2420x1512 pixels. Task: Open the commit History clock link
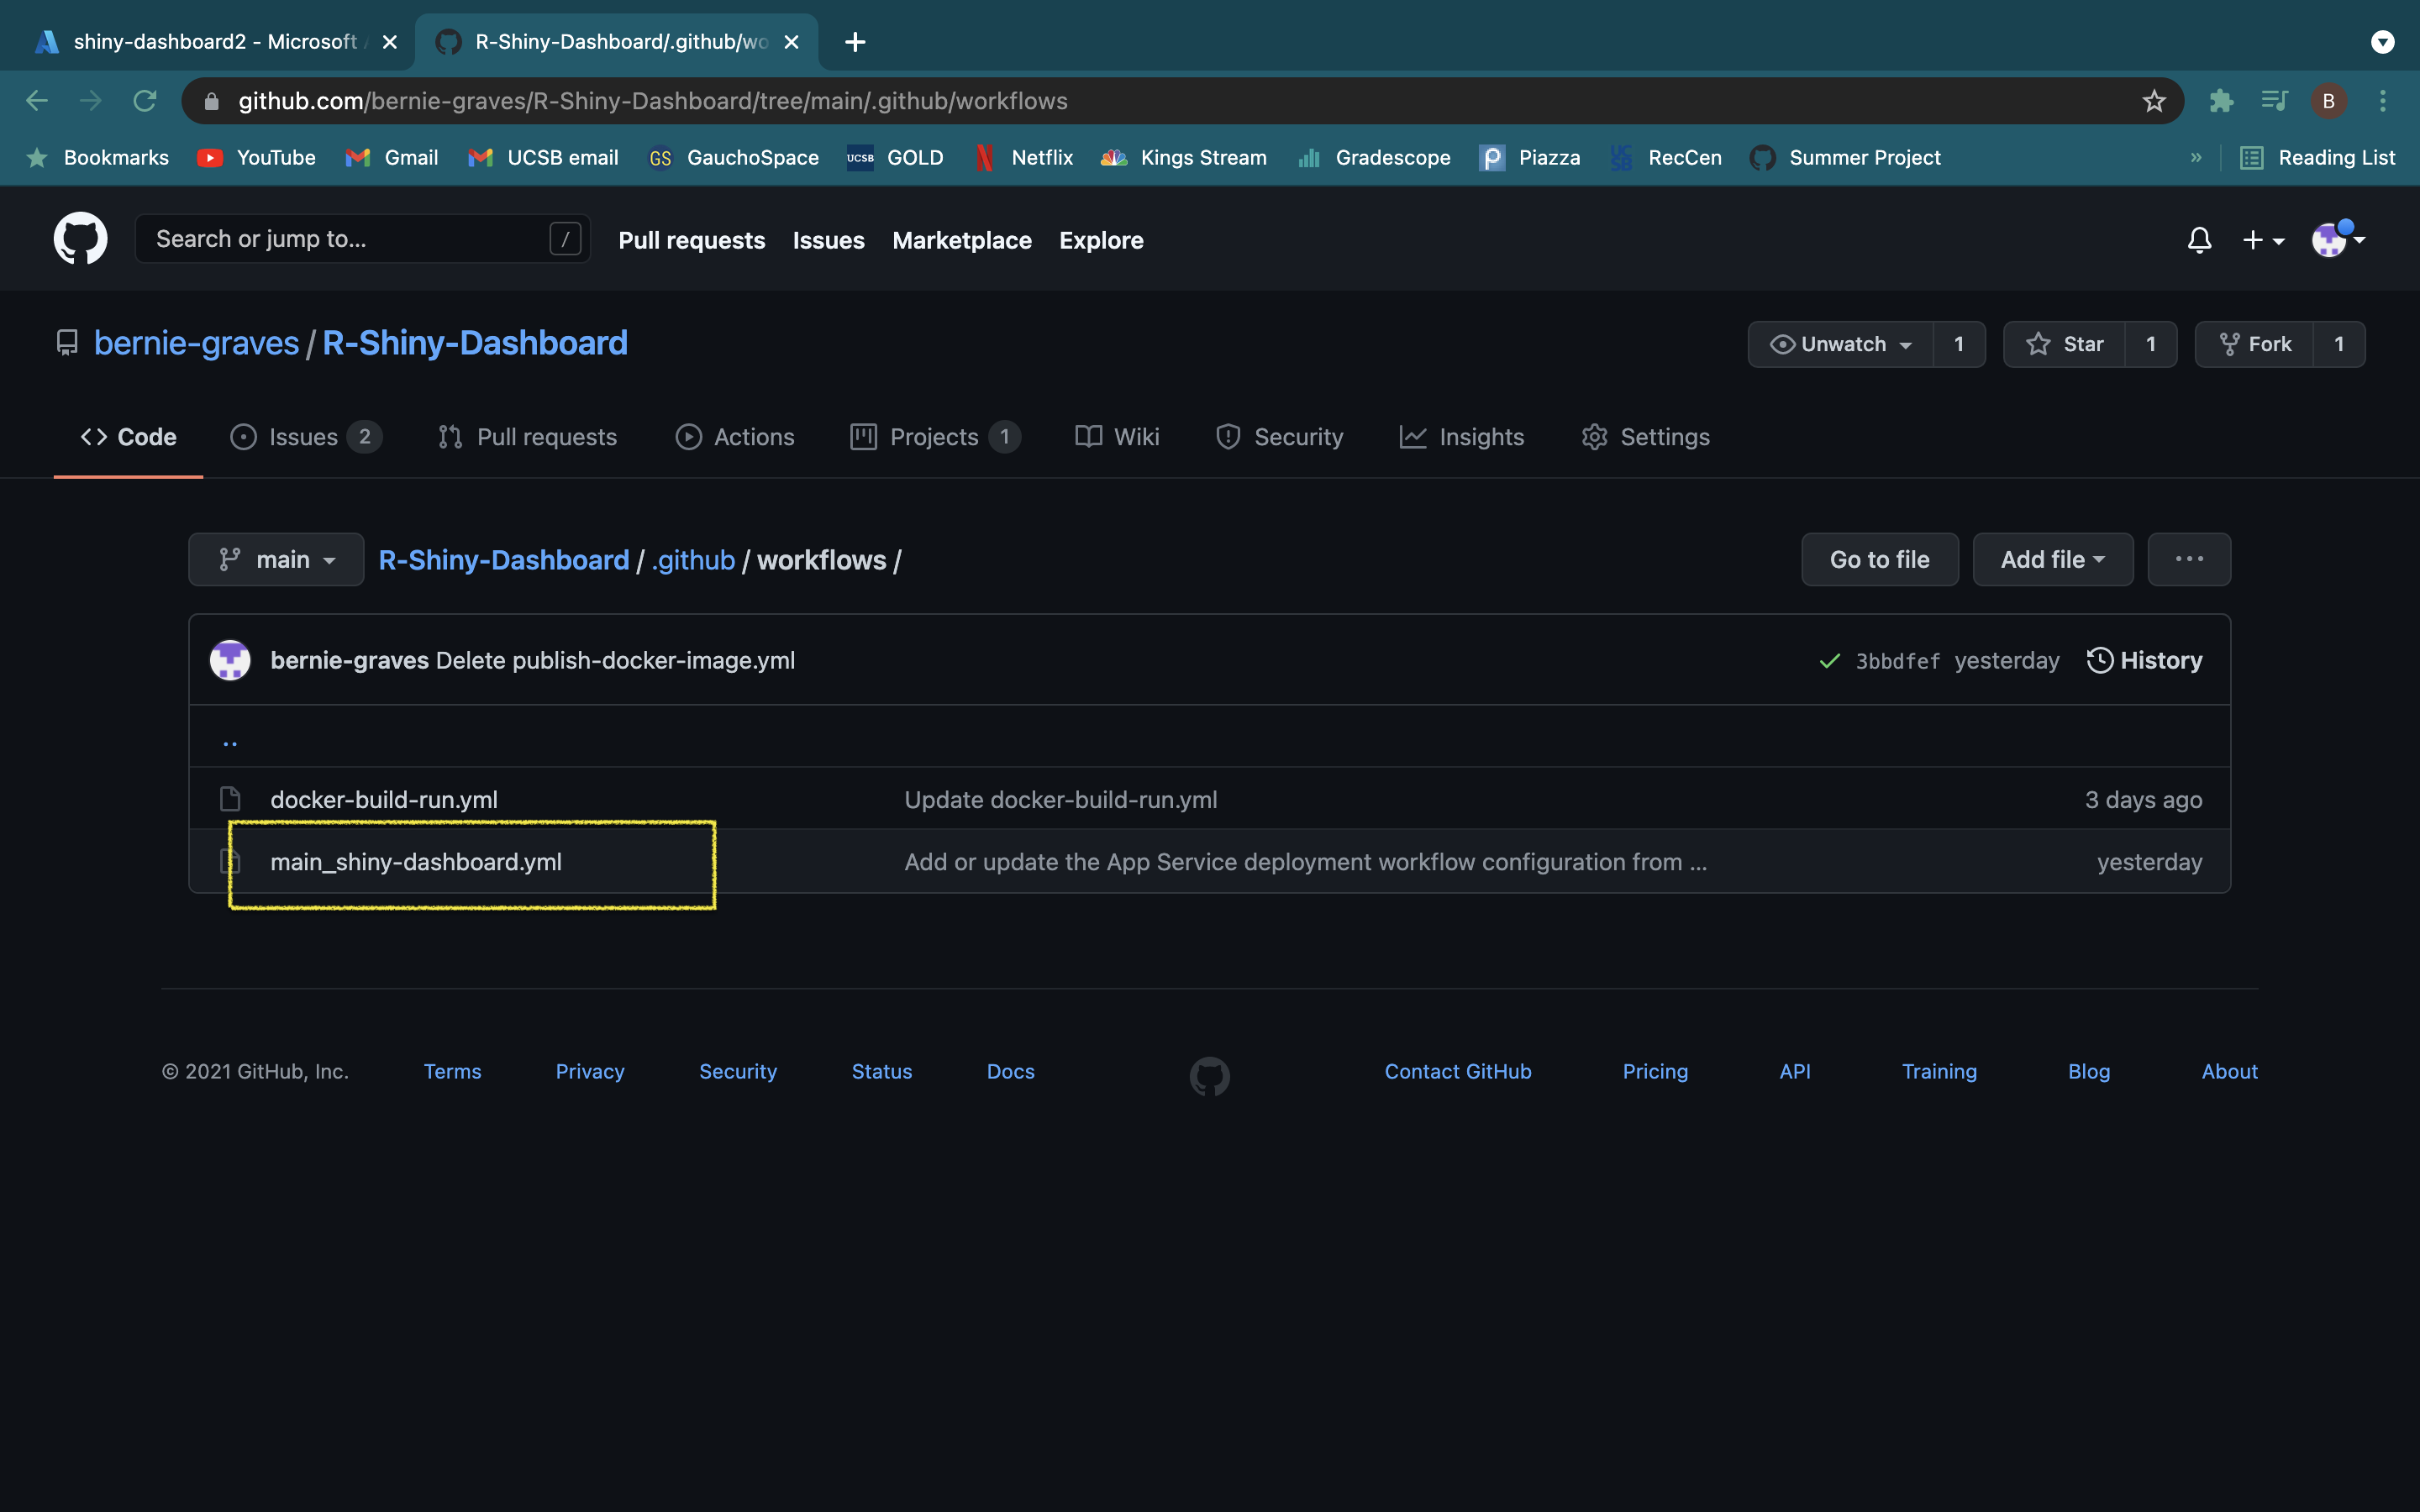[2144, 660]
